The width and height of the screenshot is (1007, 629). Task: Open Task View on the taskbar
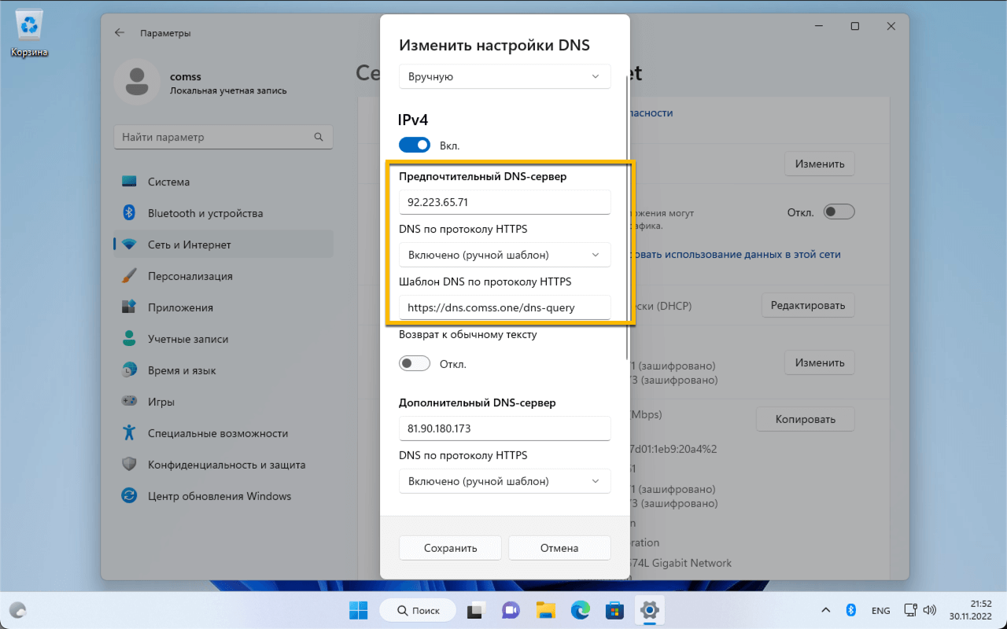(x=475, y=610)
